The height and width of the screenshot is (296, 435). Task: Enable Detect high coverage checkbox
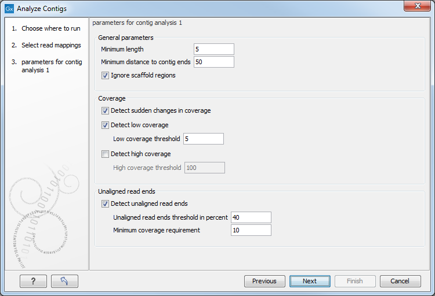[x=105, y=154]
